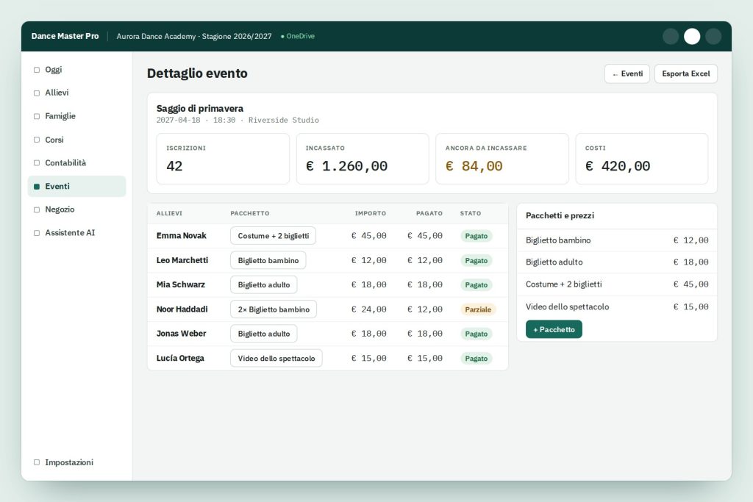The width and height of the screenshot is (753, 502).
Task: Click the Saggio di primavera event title
Action: 200,109
